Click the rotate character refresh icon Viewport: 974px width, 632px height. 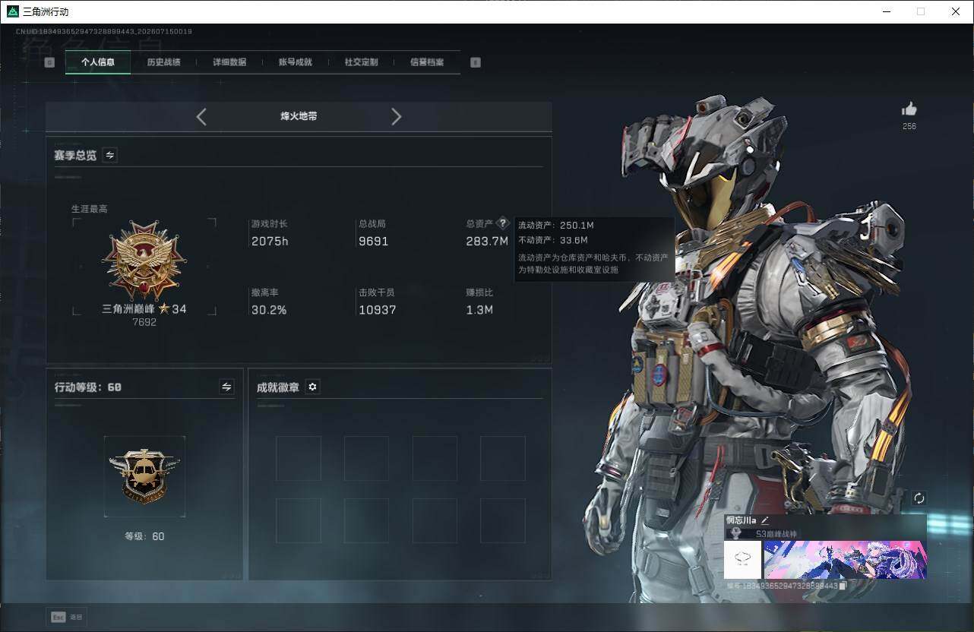(919, 498)
